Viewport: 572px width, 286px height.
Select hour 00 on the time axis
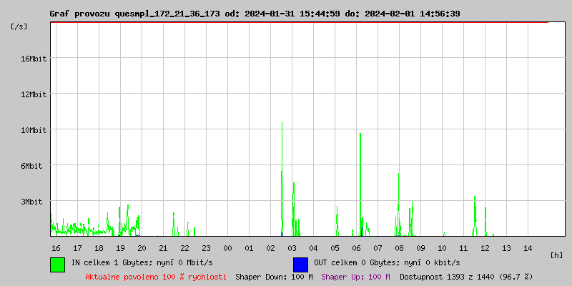[227, 248]
